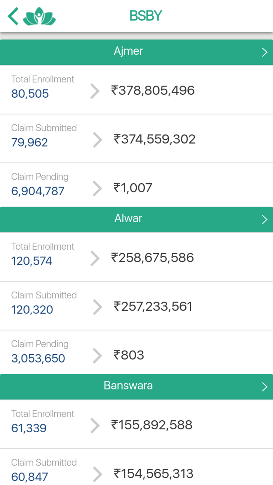Screen dimensions: 273x485
Task: Tap the arrow beside Alwar Claim Pending
Action: click(97, 356)
